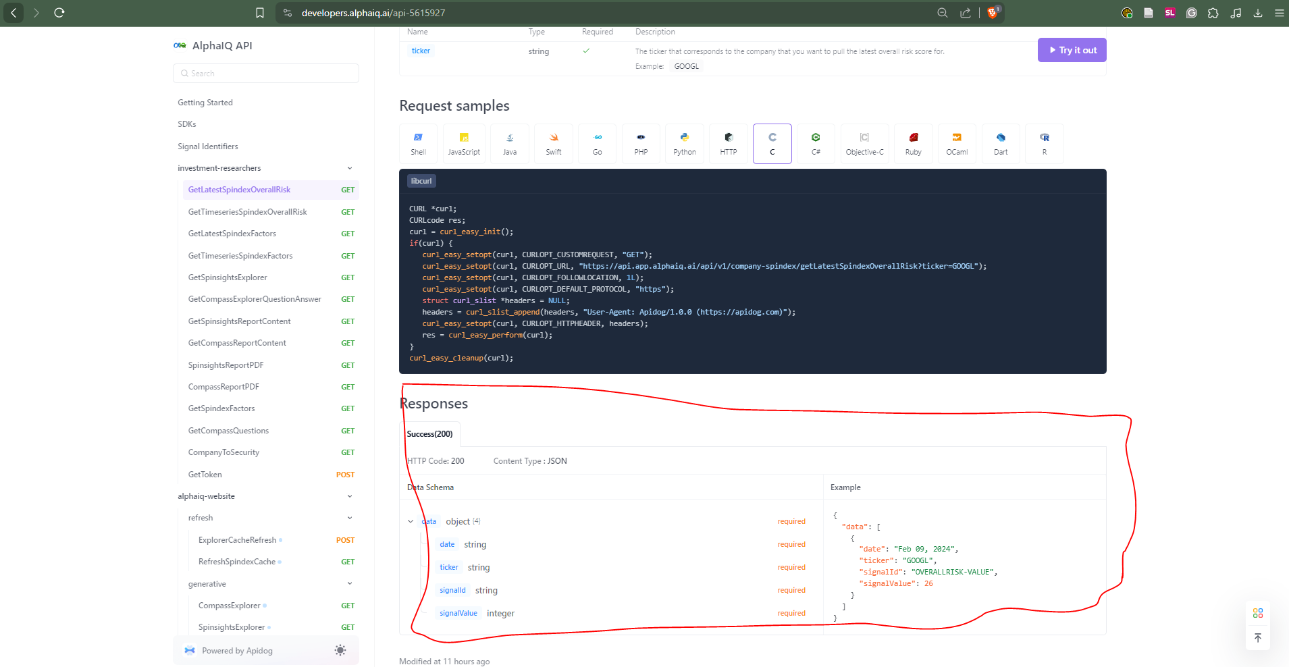Select the Python request sample icon
The image size is (1289, 667).
(x=684, y=143)
